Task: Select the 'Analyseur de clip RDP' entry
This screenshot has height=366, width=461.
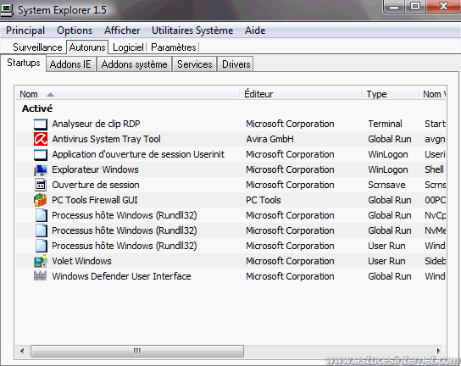Action: 96,124
